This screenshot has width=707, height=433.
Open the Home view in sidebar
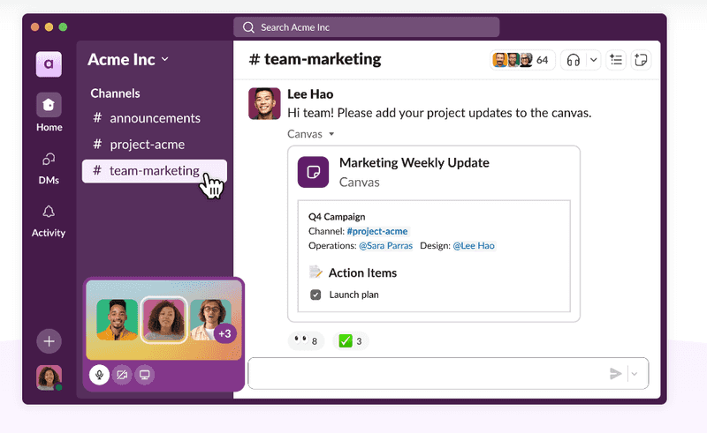49,112
